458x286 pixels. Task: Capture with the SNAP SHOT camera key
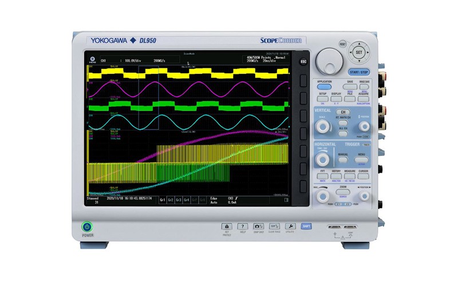[x=258, y=226]
